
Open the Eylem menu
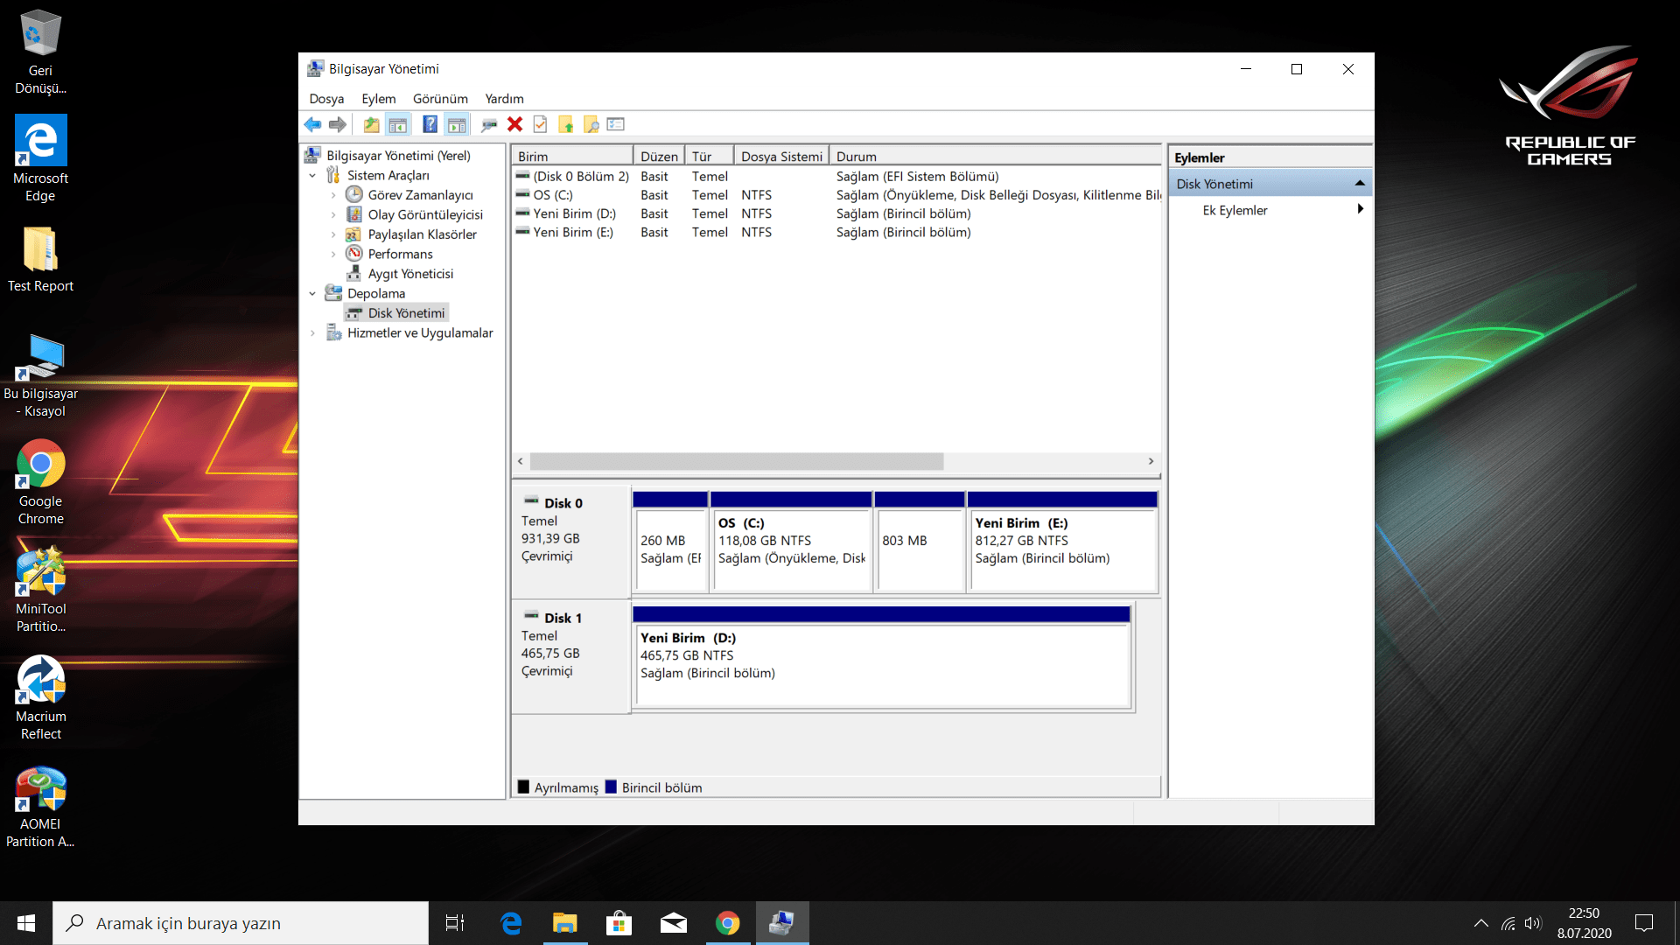click(378, 99)
